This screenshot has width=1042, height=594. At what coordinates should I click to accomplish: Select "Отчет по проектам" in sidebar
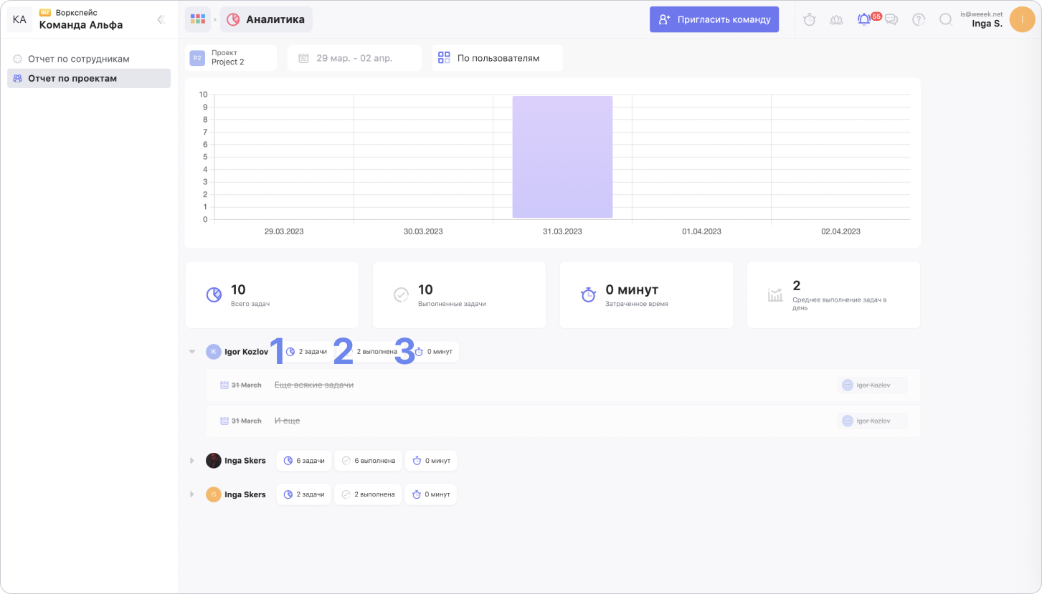(x=72, y=78)
